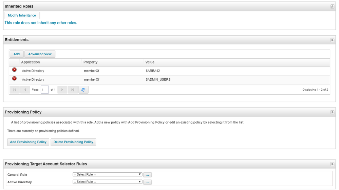The height and width of the screenshot is (190, 339).
Task: Open the General Rule dropdown
Action: [107, 174]
